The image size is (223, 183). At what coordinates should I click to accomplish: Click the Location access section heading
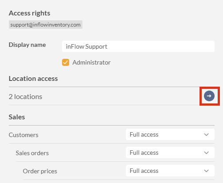pos(33,79)
